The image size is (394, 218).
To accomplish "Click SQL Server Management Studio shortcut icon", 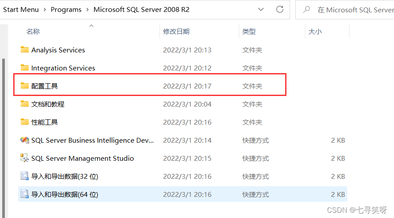I will point(25,158).
